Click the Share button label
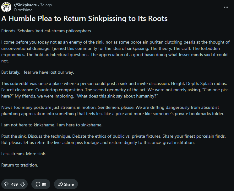 [x=69, y=184]
